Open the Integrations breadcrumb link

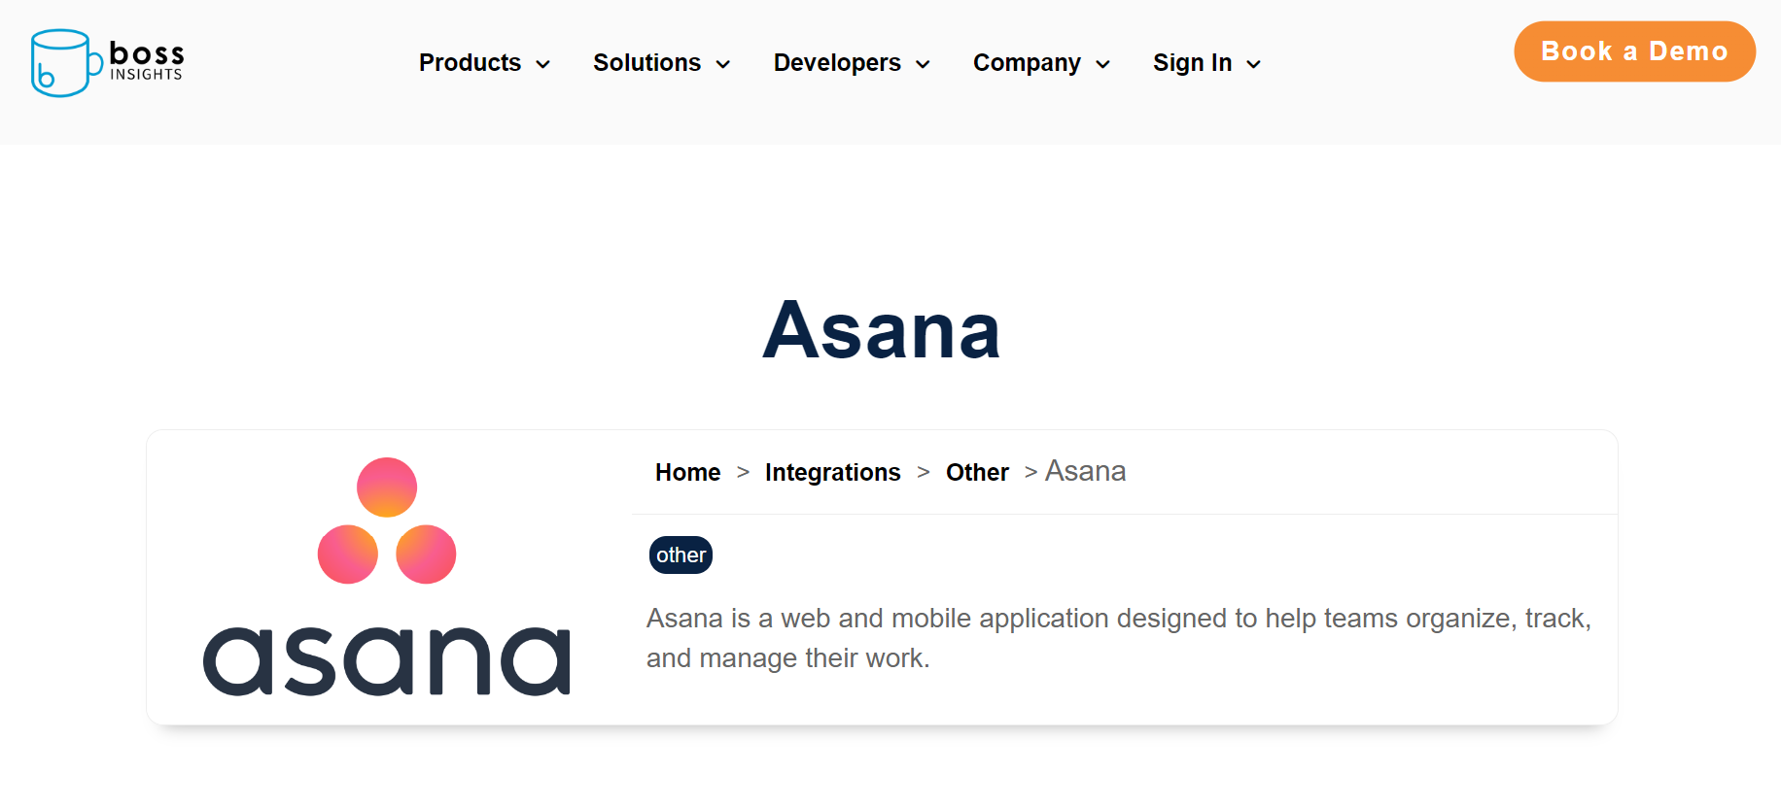[x=832, y=473]
